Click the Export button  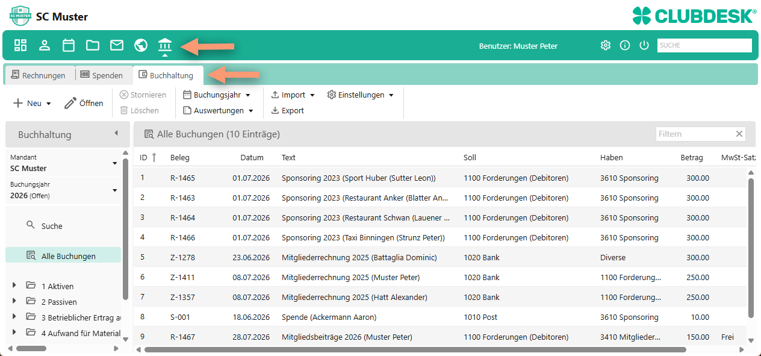click(x=287, y=110)
